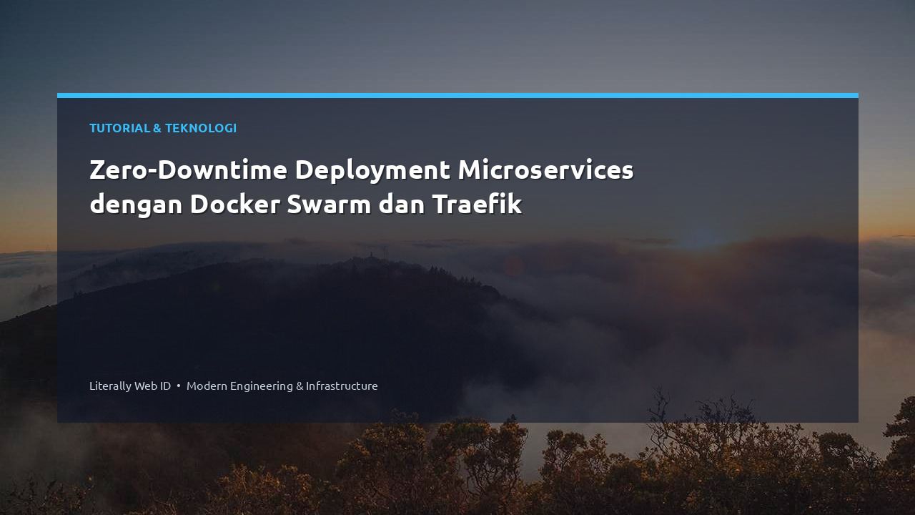Click the 'TUTORIAL & TEKNOLOGI' category label
The image size is (915, 515).
[x=163, y=128]
